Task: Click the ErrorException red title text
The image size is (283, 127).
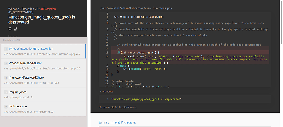Action: coord(46,9)
